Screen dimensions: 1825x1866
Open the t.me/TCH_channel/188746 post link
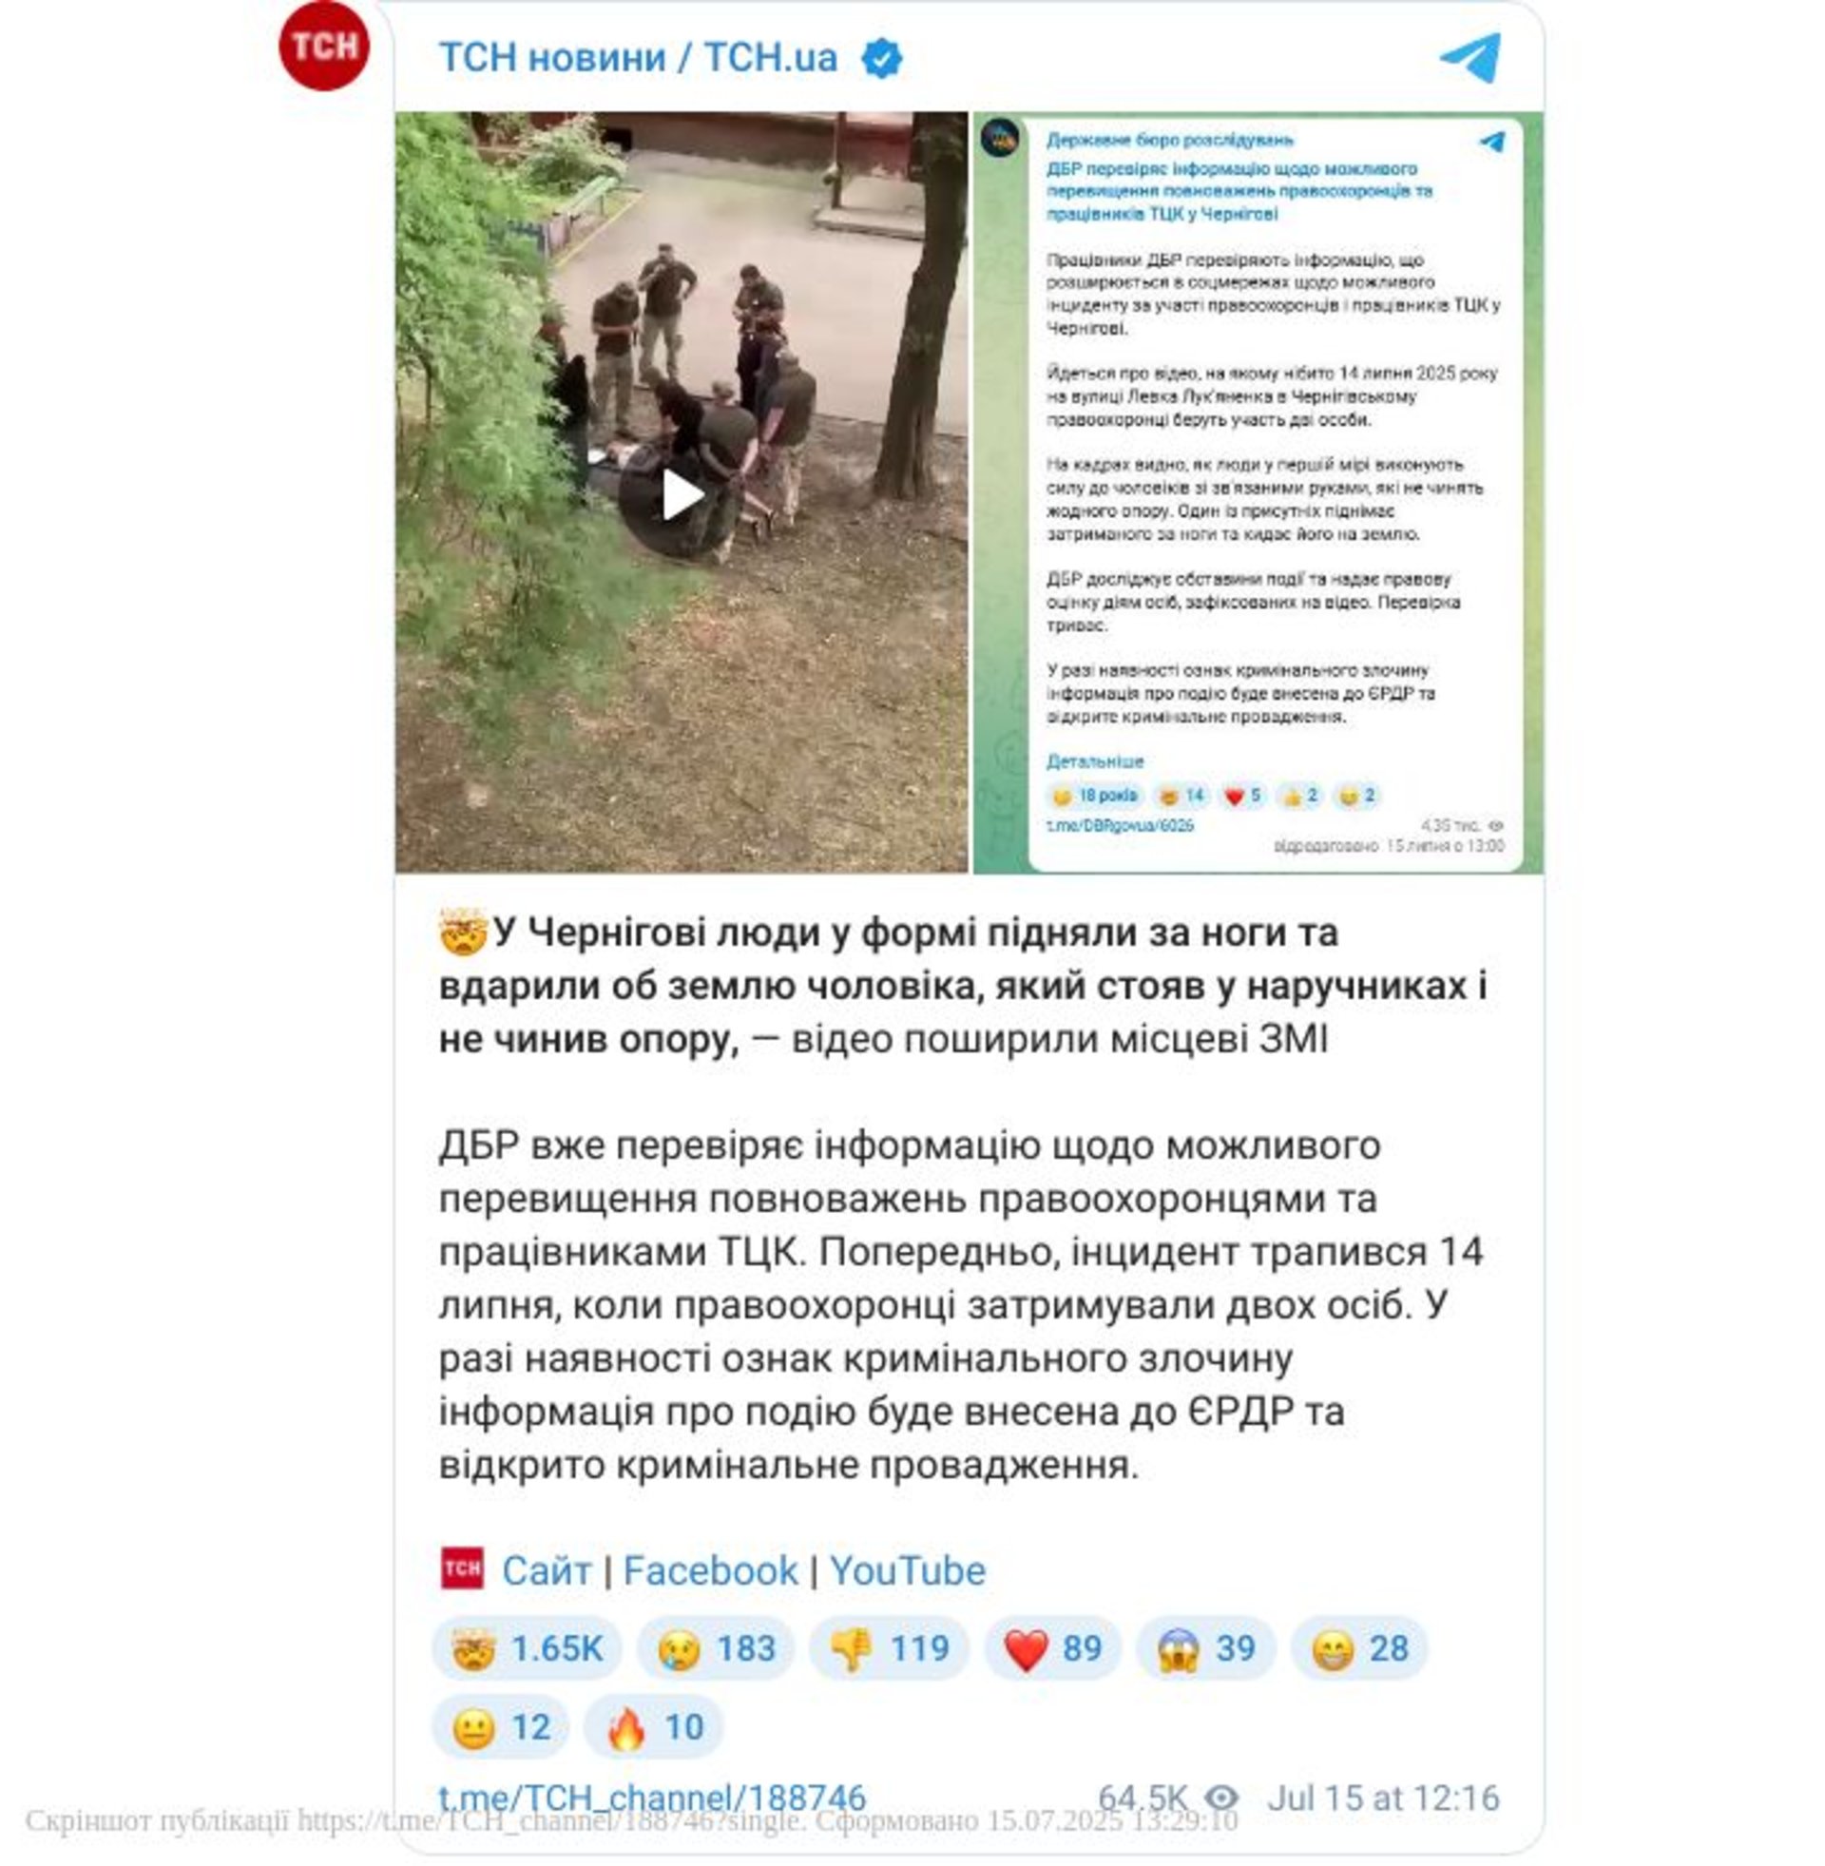652,1798
